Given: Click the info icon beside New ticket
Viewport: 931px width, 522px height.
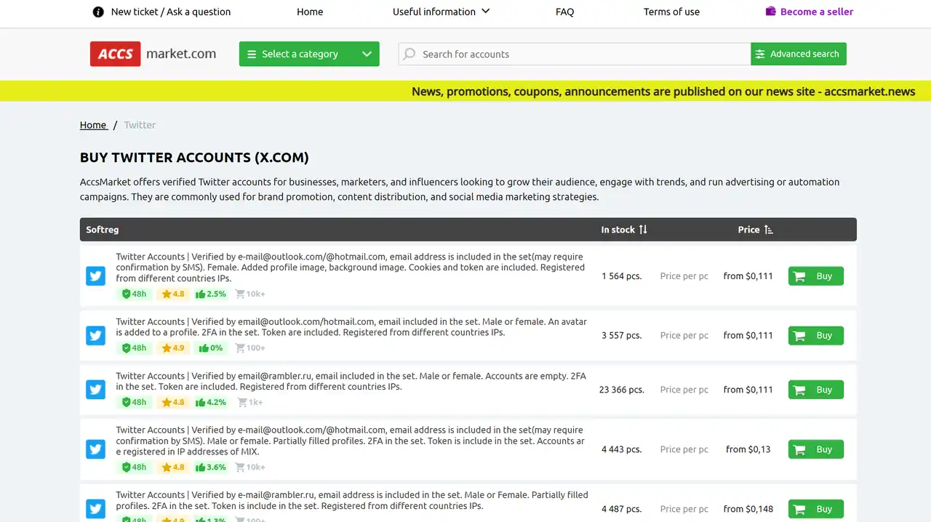Looking at the screenshot, I should [98, 12].
